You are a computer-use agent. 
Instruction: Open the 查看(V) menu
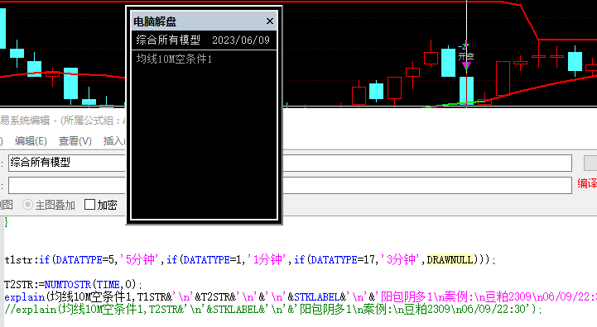coord(75,141)
